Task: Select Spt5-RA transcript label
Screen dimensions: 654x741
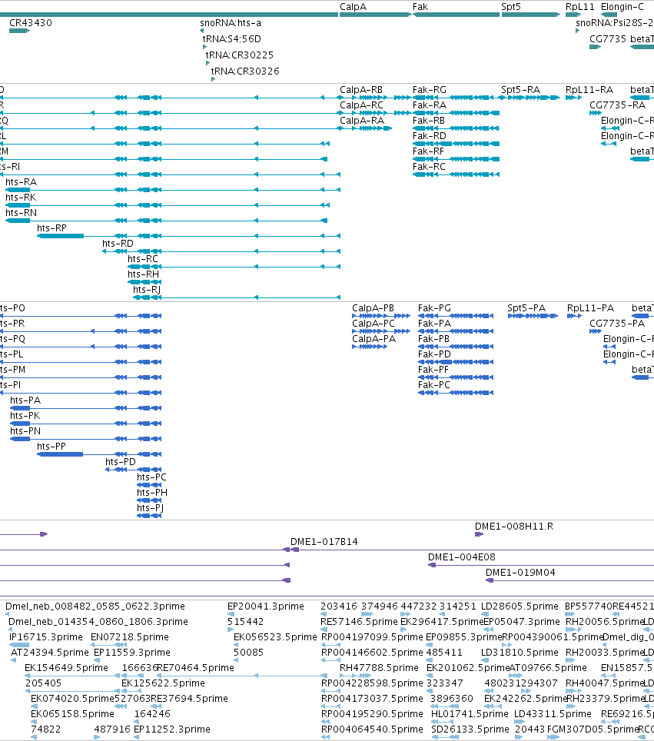Action: [521, 90]
